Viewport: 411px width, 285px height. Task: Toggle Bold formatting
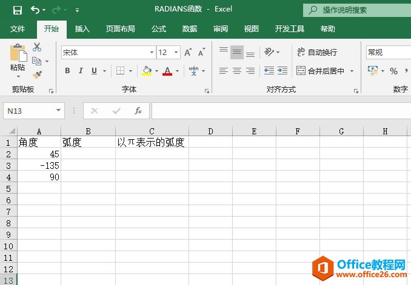67,71
